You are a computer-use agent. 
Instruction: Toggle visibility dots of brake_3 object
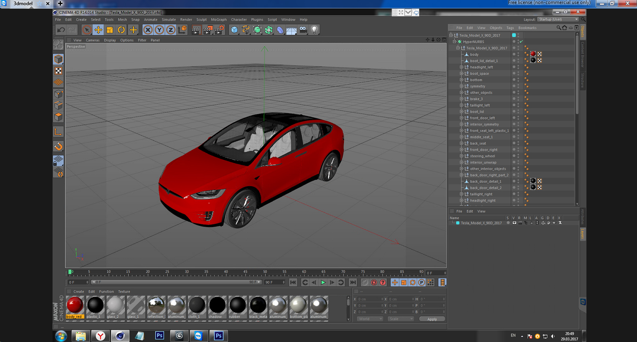(518, 99)
